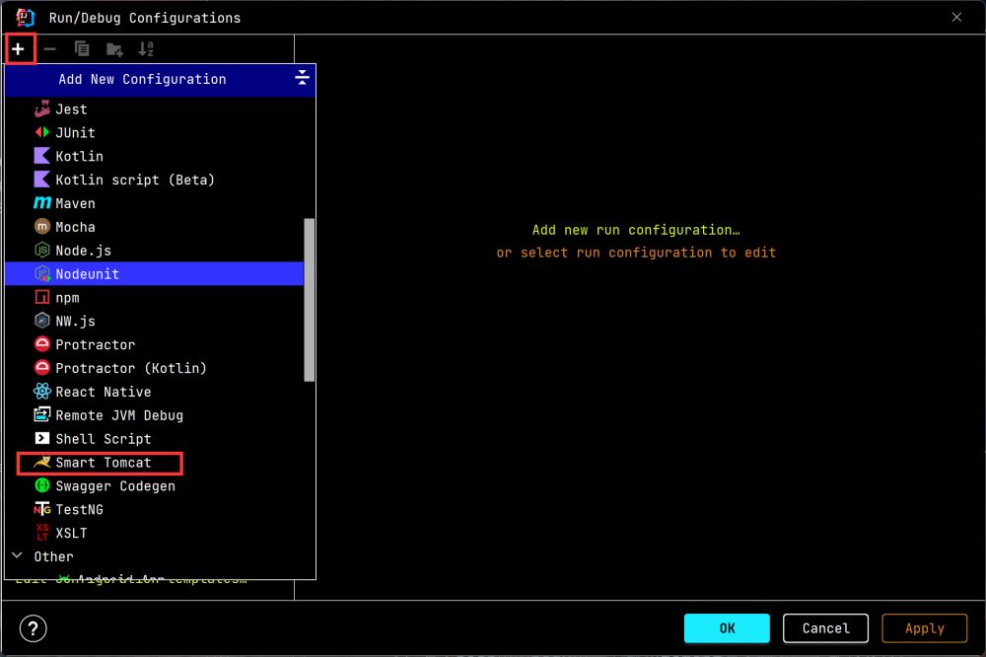This screenshot has height=657, width=986.
Task: Select the Maven configuration type
Action: pyautogui.click(x=75, y=203)
